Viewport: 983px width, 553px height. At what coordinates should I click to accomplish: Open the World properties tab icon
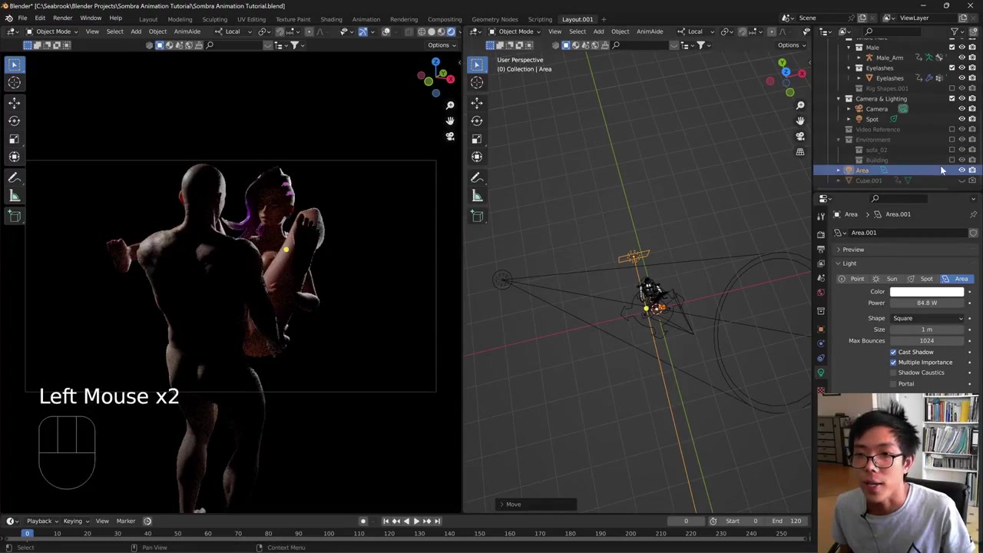(821, 293)
